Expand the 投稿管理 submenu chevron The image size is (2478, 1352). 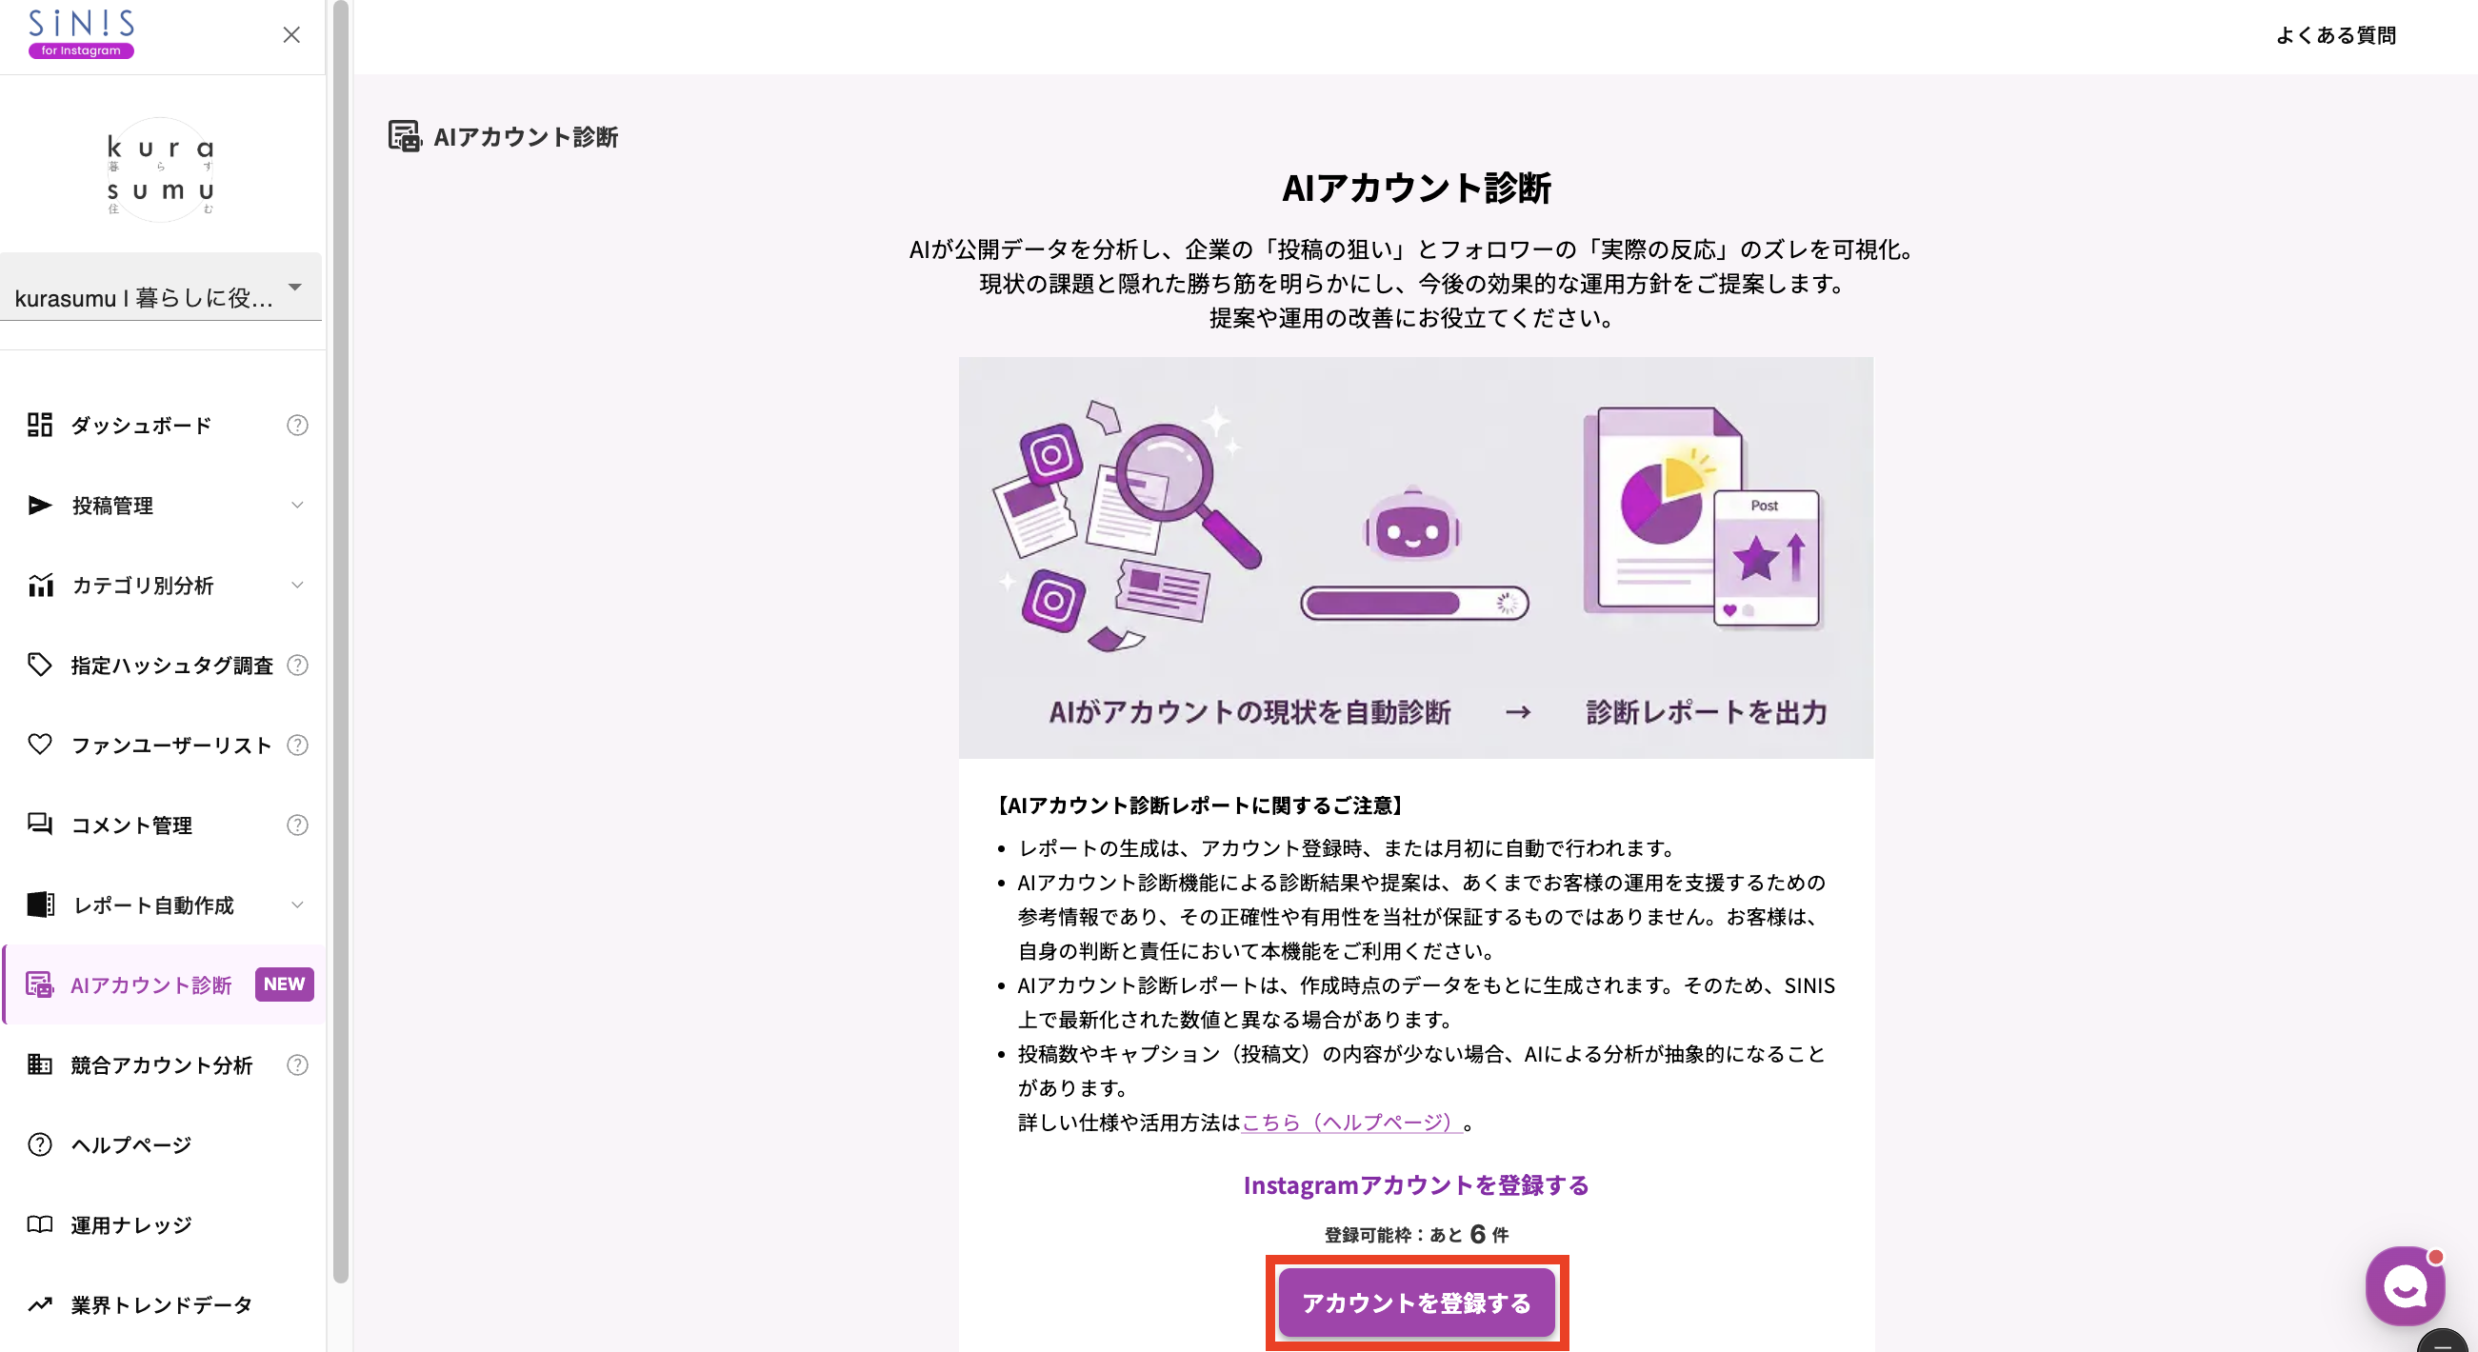coord(296,504)
